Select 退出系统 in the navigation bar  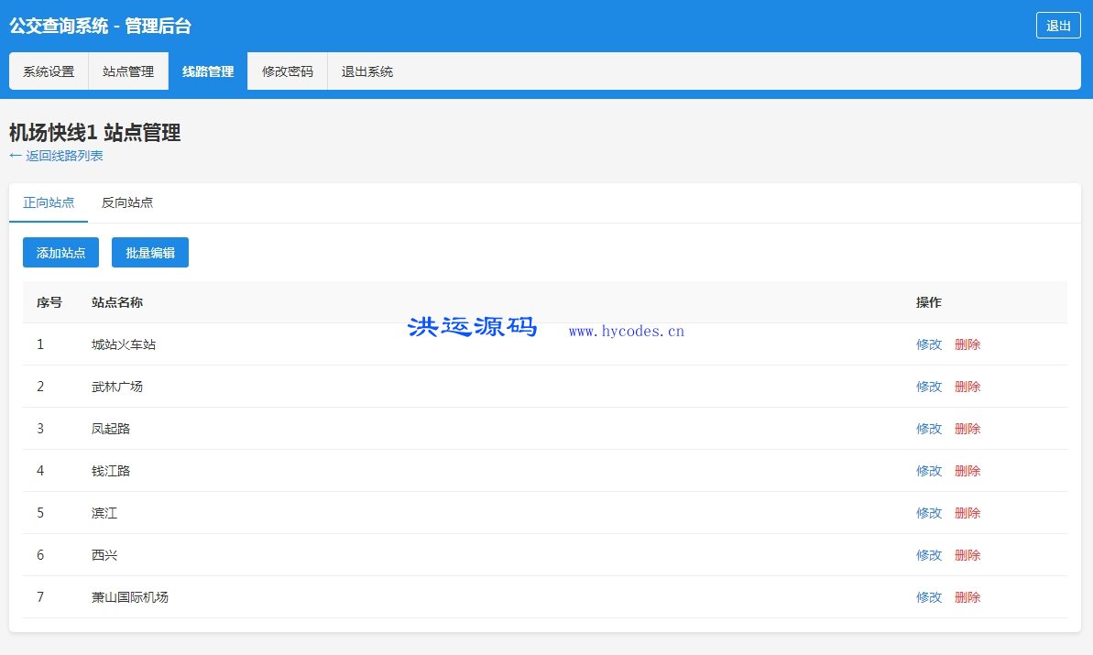click(366, 71)
